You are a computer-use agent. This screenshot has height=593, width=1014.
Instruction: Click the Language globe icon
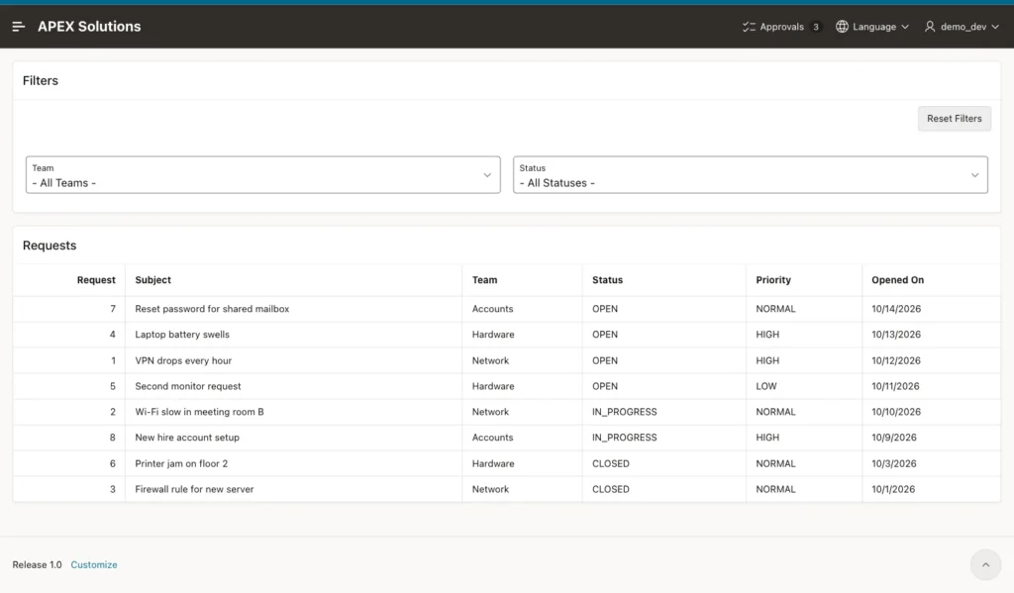click(842, 27)
